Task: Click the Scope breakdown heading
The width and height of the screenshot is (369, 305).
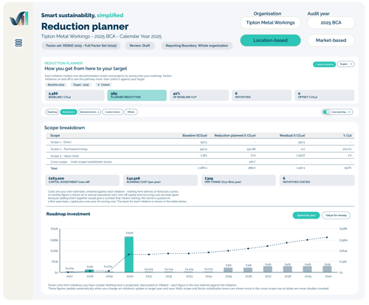Action: pyautogui.click(x=64, y=128)
